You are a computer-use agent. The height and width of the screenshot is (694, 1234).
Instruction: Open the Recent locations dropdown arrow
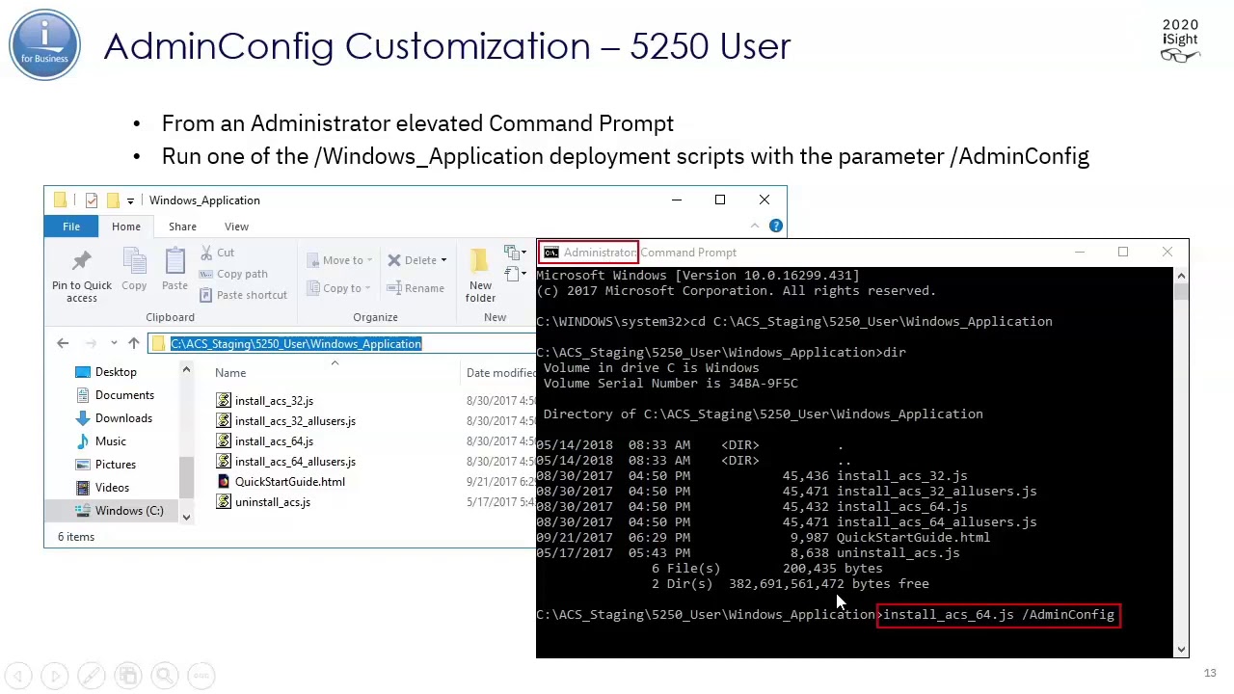coord(114,343)
